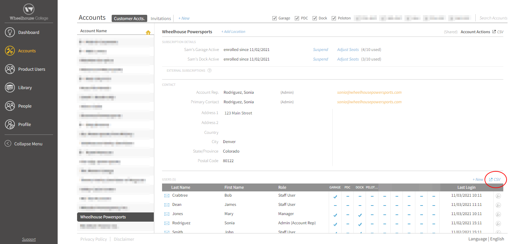Image resolution: width=527 pixels, height=244 pixels.
Task: Click the key icon in Crabtree row
Action: 498,196
